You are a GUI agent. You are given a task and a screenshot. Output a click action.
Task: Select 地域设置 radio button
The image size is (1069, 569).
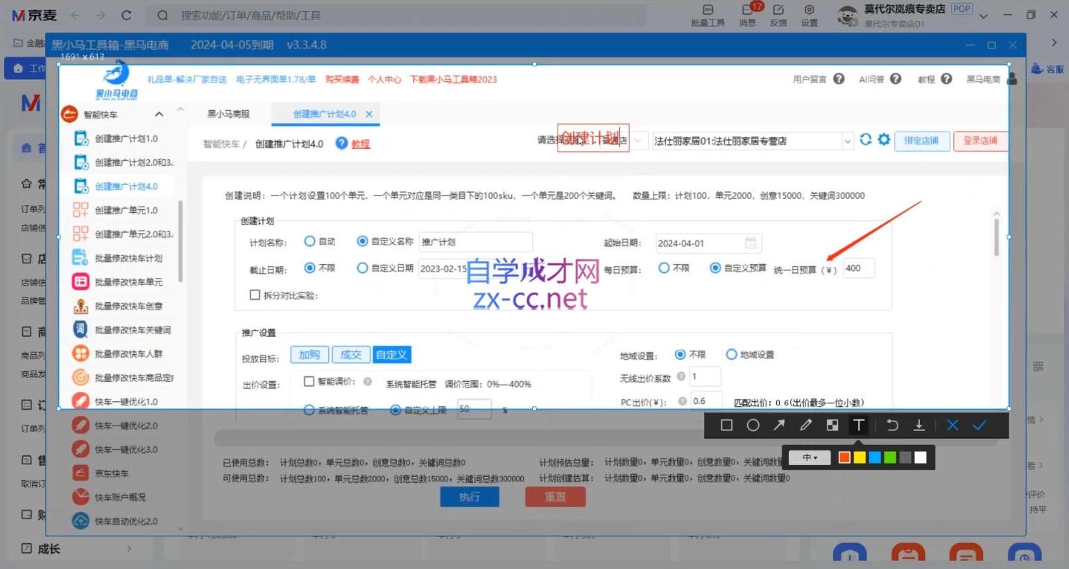(731, 354)
